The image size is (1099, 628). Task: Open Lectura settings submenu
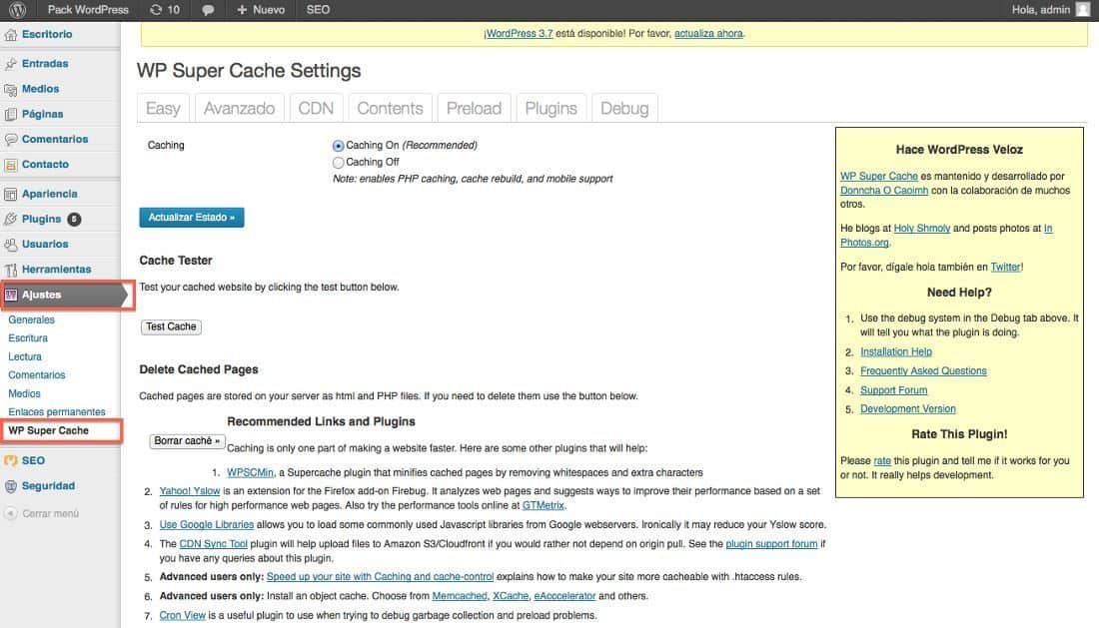(25, 357)
